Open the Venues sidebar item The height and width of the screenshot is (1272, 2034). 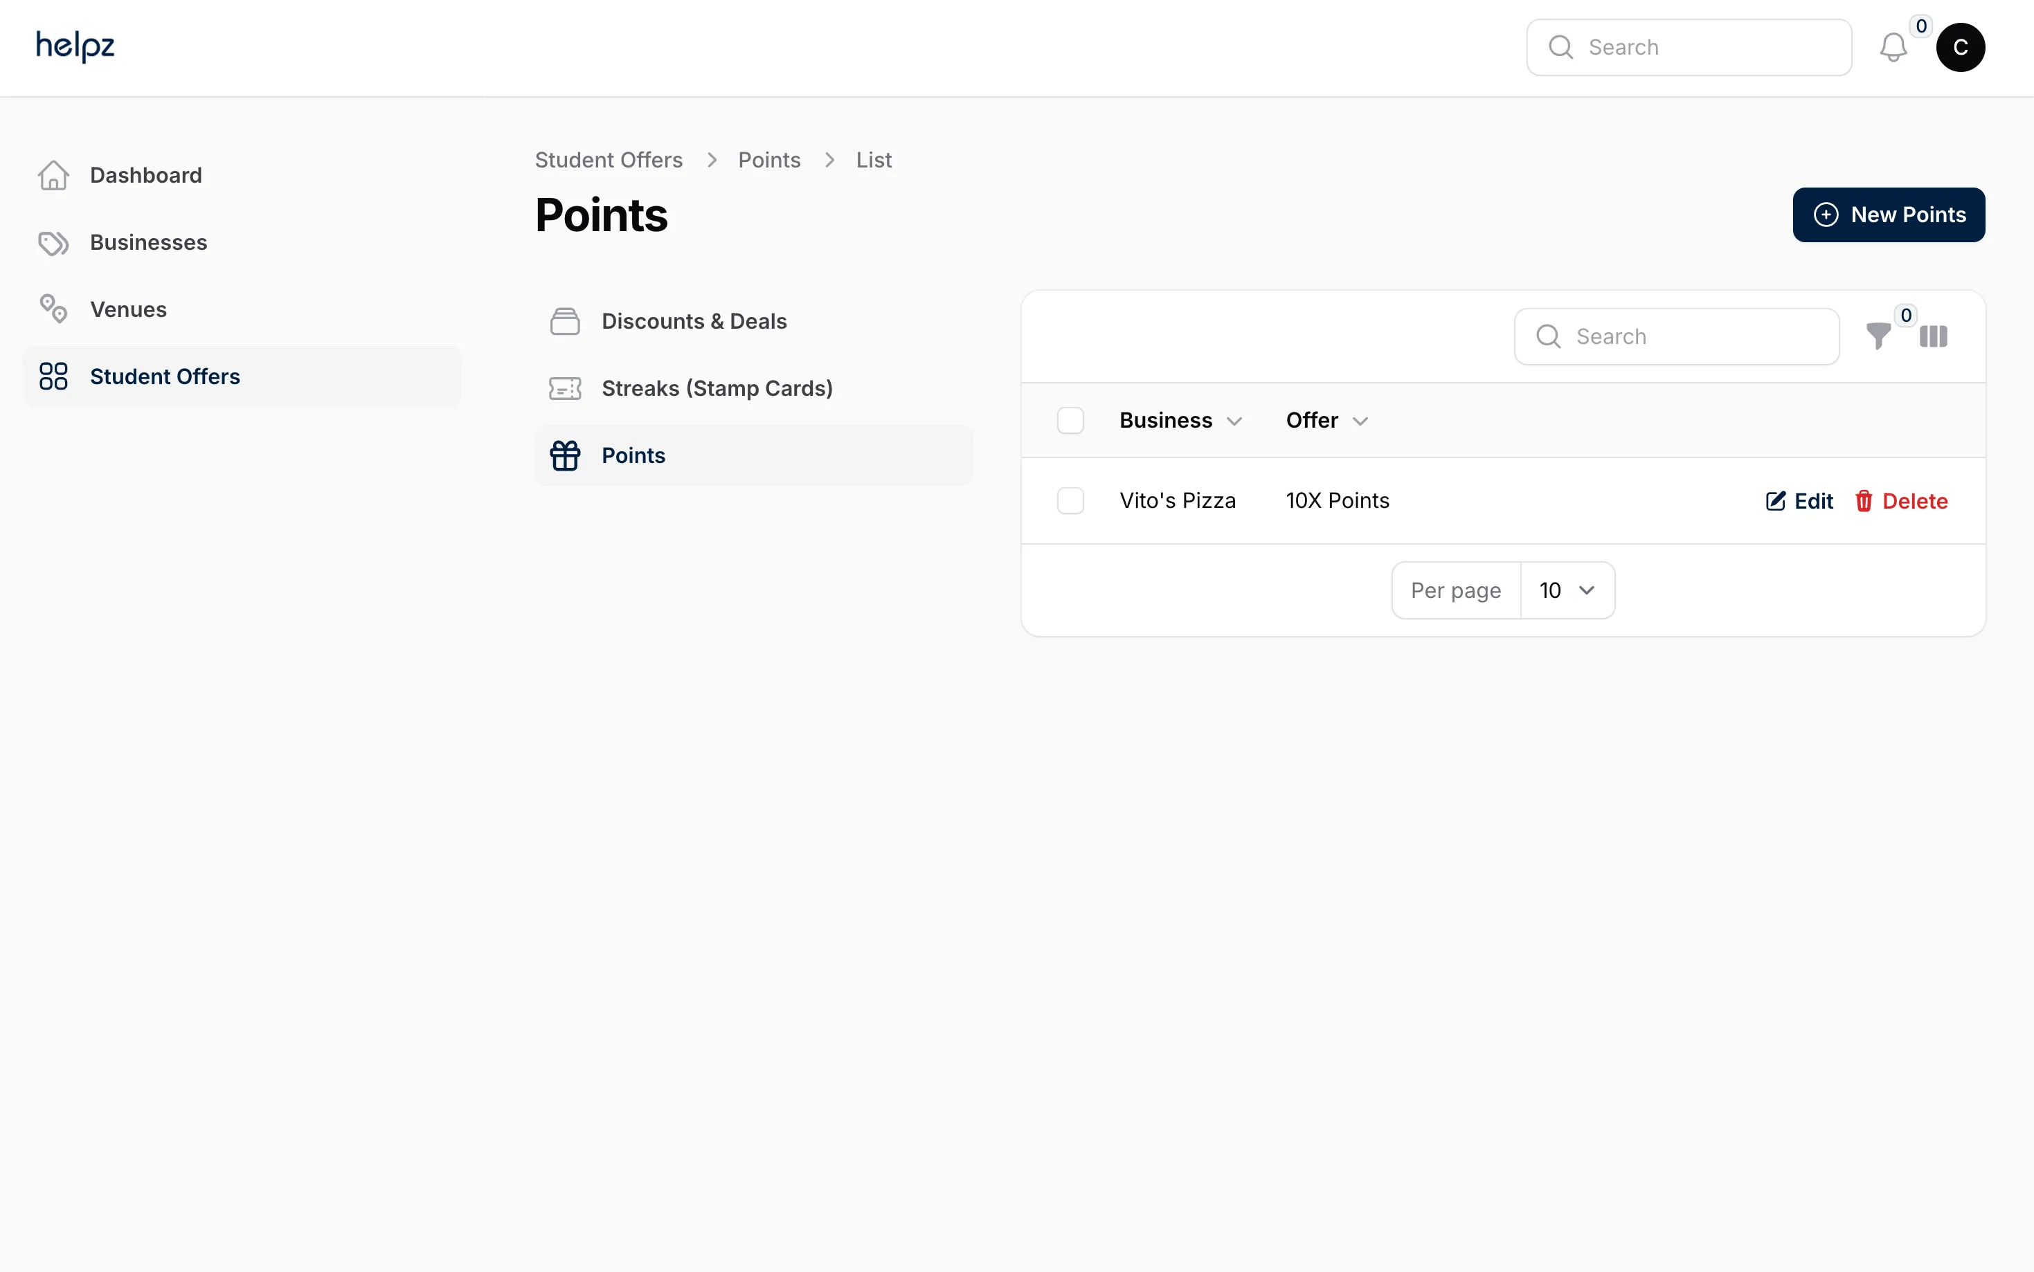pos(242,309)
